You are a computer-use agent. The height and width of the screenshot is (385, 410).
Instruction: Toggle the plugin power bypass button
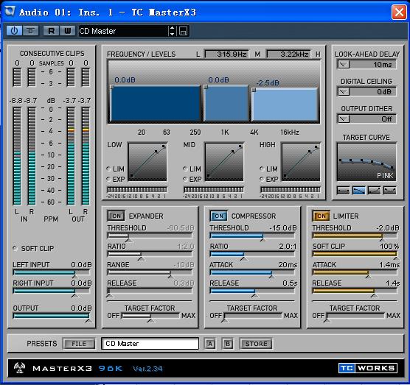point(15,31)
